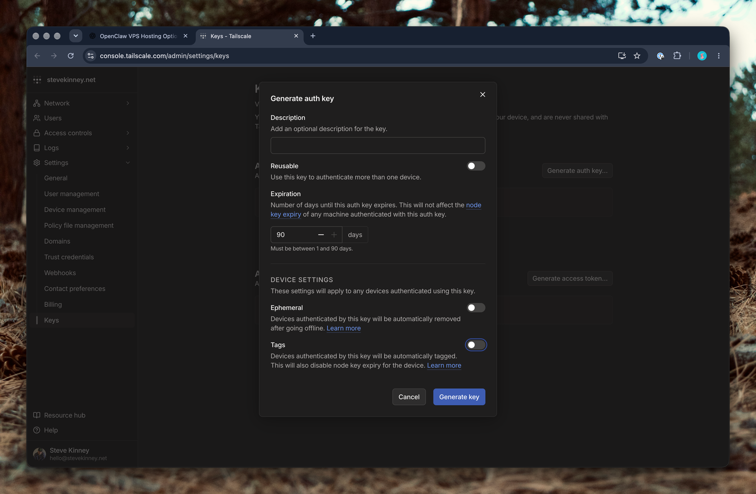Click the Access controls lock icon
This screenshot has width=756, height=494.
[x=37, y=133]
